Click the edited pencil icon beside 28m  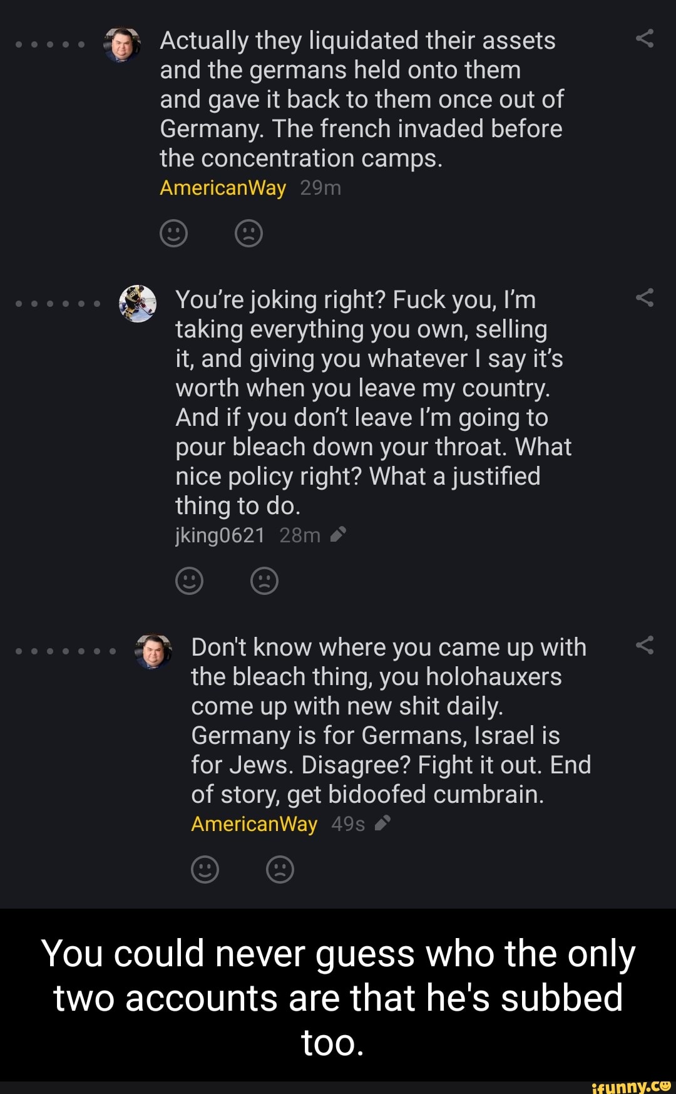(338, 534)
